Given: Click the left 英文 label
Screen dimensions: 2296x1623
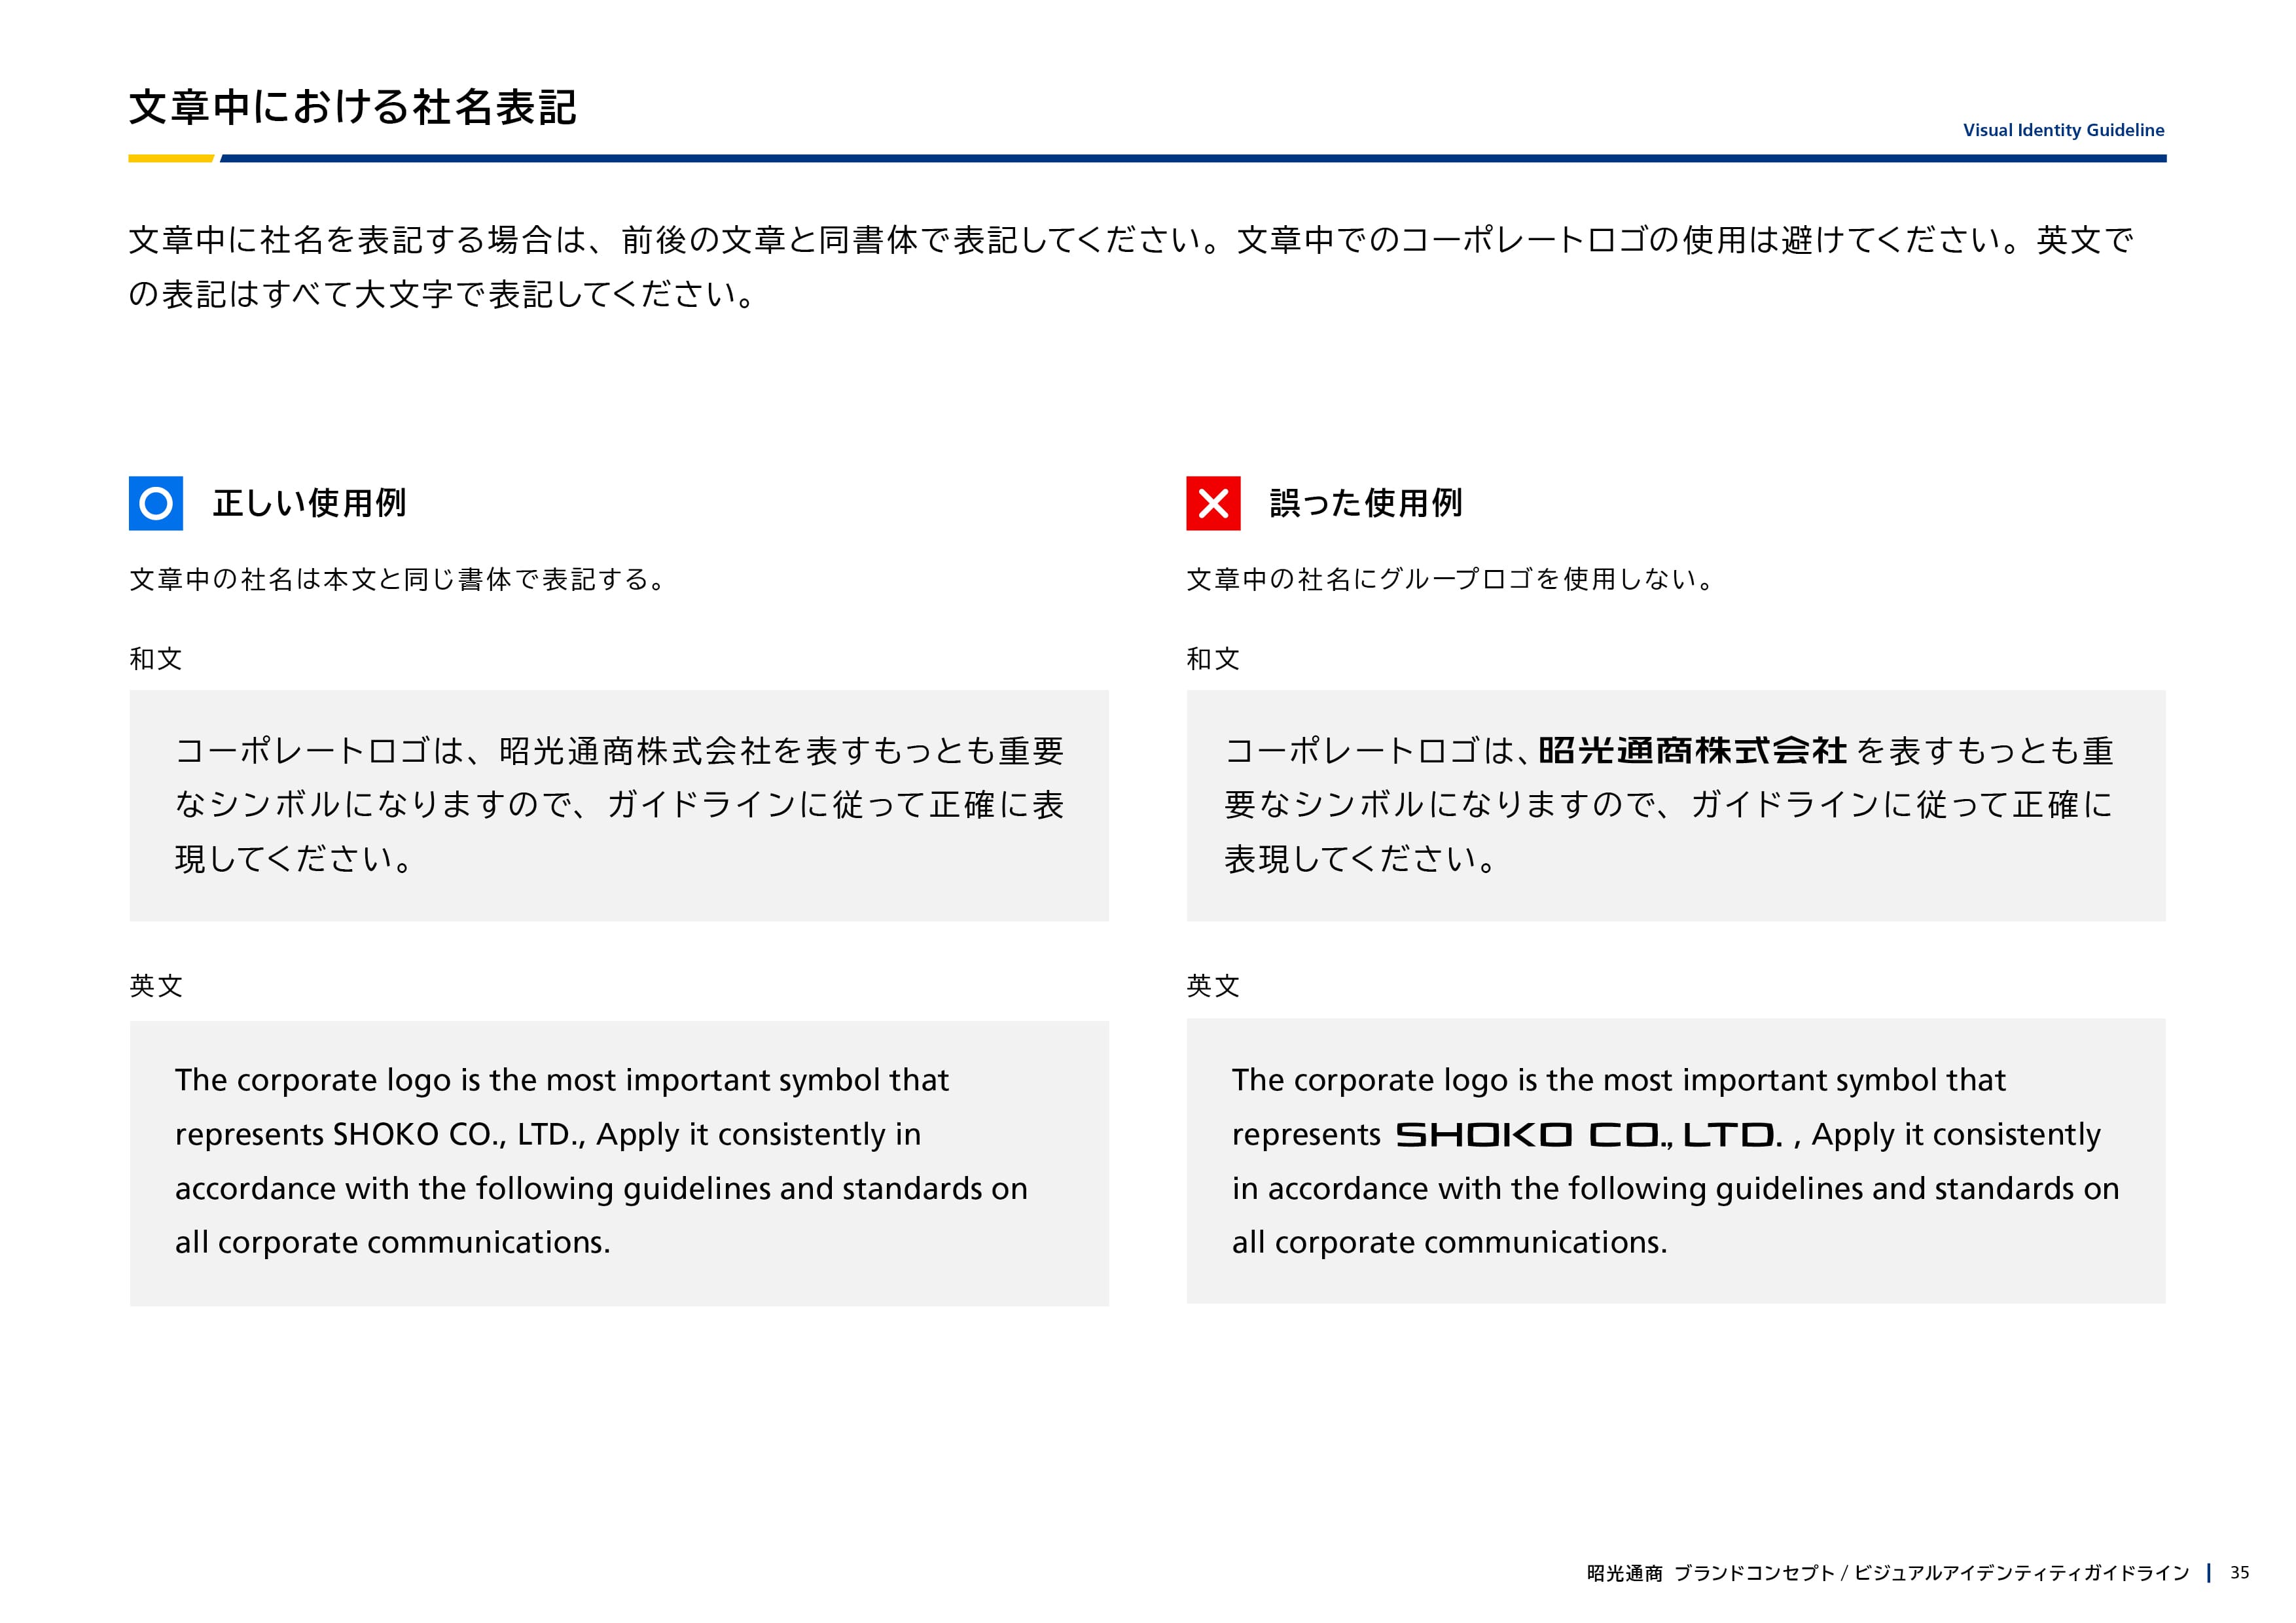Looking at the screenshot, I should [155, 986].
